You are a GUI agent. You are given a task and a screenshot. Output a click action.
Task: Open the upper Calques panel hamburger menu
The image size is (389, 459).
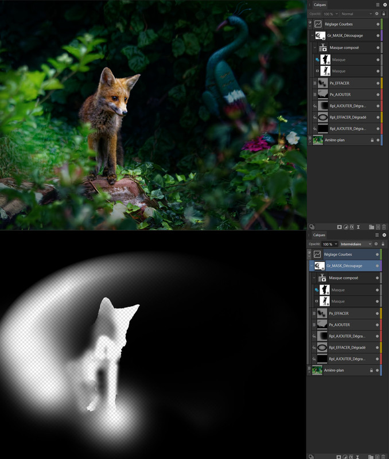pyautogui.click(x=378, y=5)
